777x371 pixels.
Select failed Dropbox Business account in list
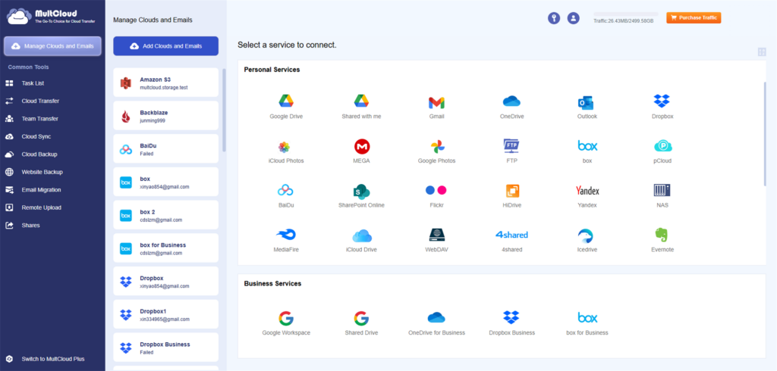tap(165, 348)
